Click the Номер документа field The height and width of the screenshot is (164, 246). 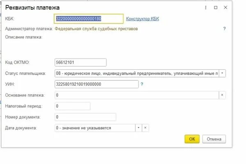click(x=85, y=117)
